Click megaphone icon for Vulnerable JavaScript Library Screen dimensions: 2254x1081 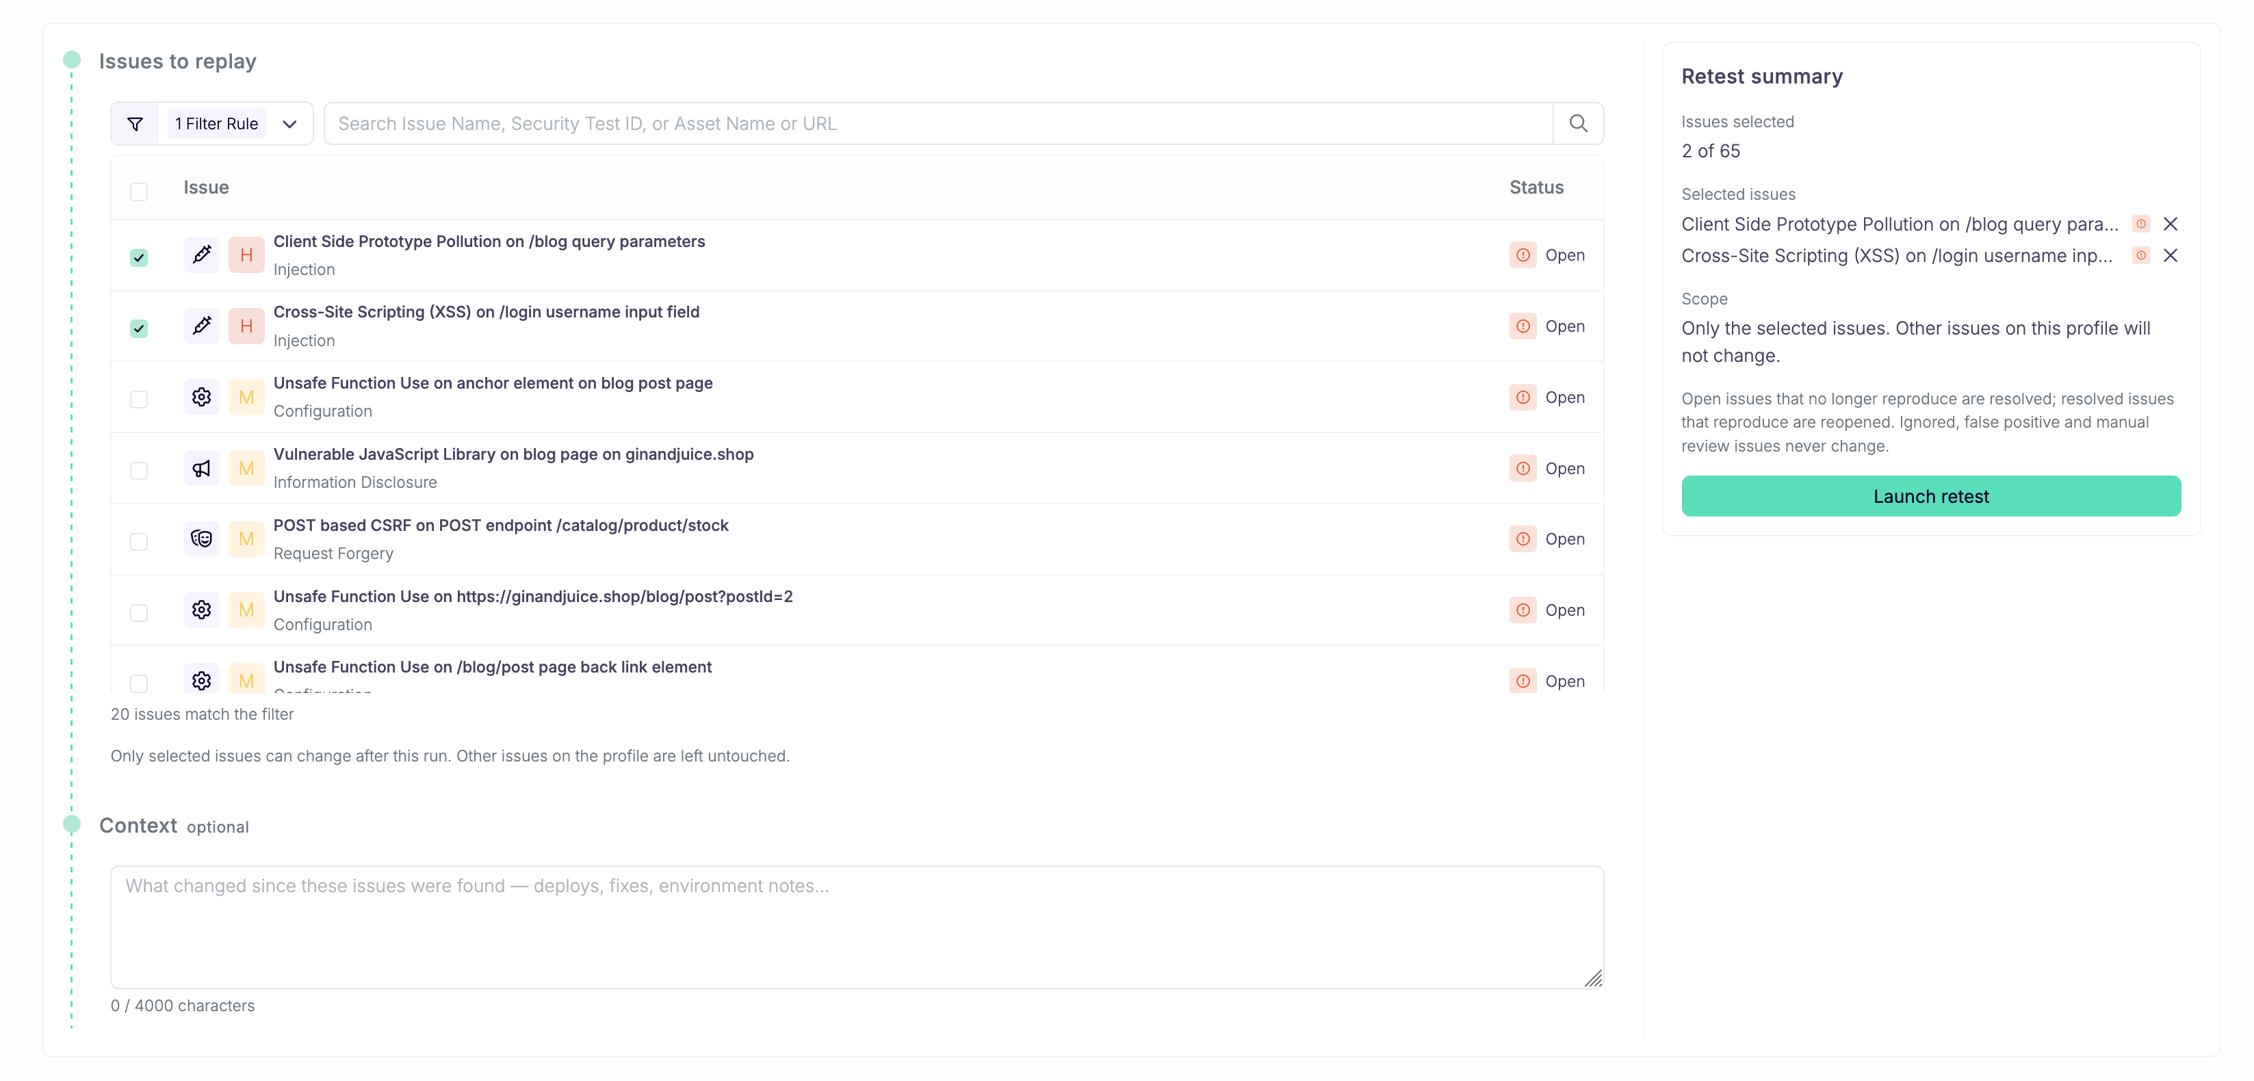click(x=201, y=468)
